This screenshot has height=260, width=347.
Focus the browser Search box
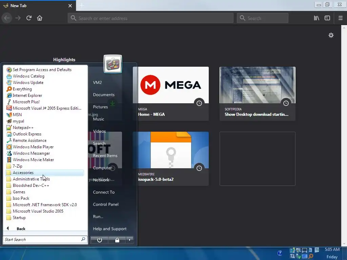click(x=263, y=18)
